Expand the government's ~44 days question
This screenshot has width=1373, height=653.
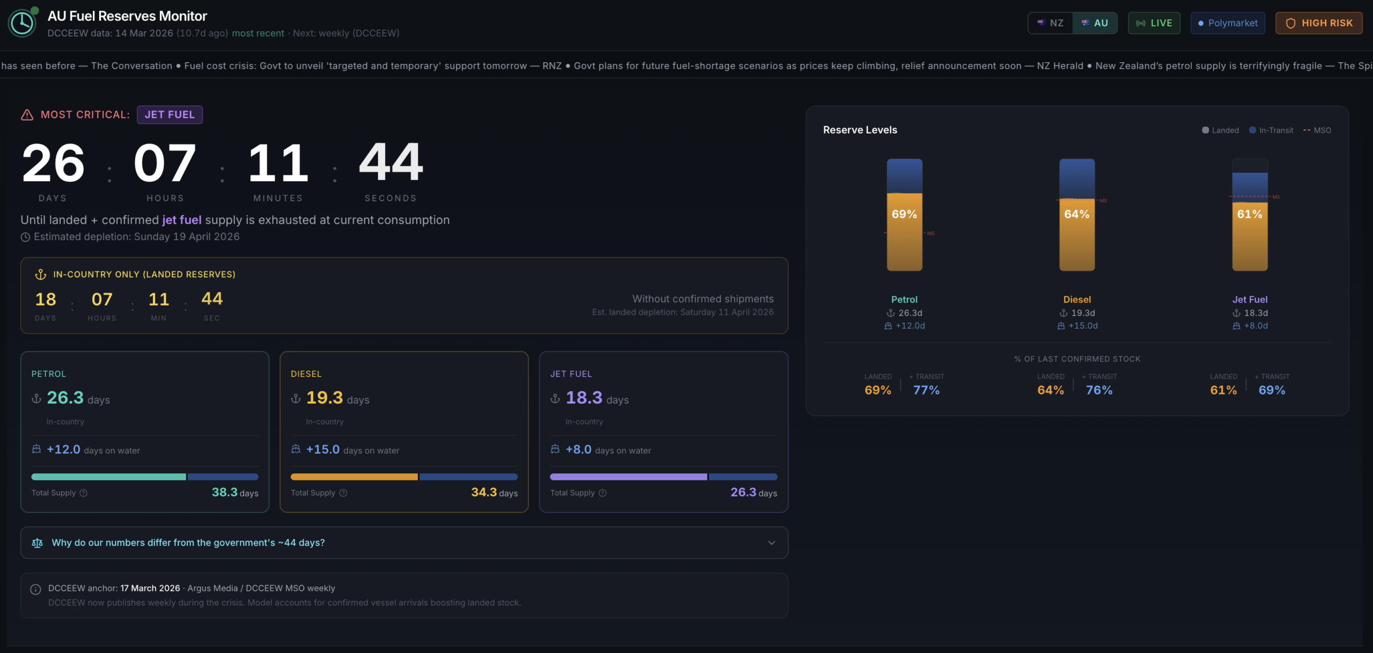(188, 543)
